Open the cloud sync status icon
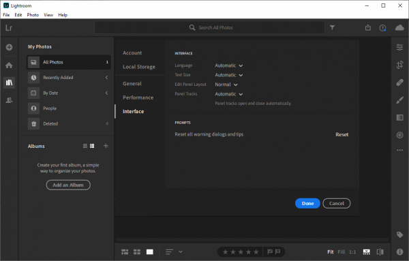The width and height of the screenshot is (409, 261). pyautogui.click(x=399, y=27)
